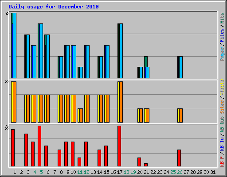This screenshot has height=177, width=227.
Task: Click day label "16" on the x-axis
Action: [113, 172]
